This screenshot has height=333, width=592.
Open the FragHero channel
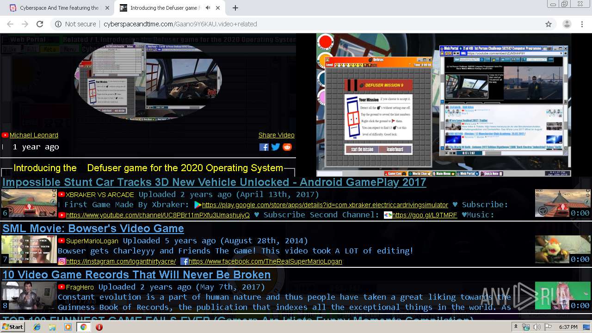coord(80,287)
